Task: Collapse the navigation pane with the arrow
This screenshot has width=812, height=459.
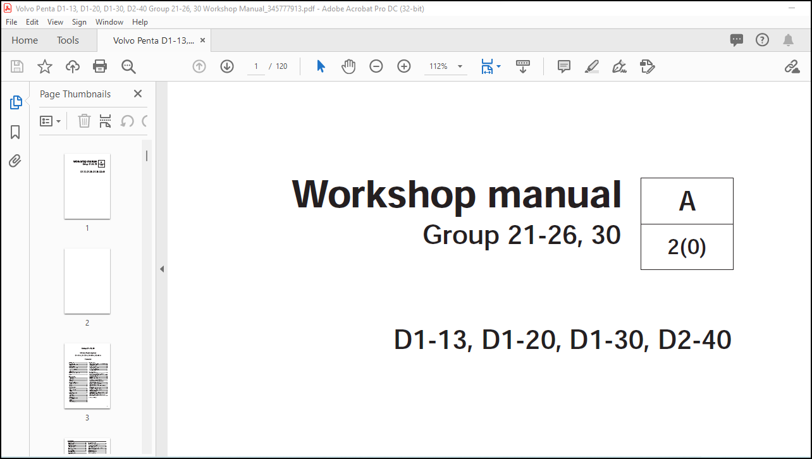Action: [161, 269]
